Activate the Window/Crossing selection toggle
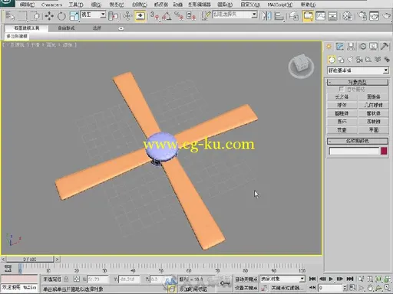This screenshot has height=294, width=393. click(35, 16)
